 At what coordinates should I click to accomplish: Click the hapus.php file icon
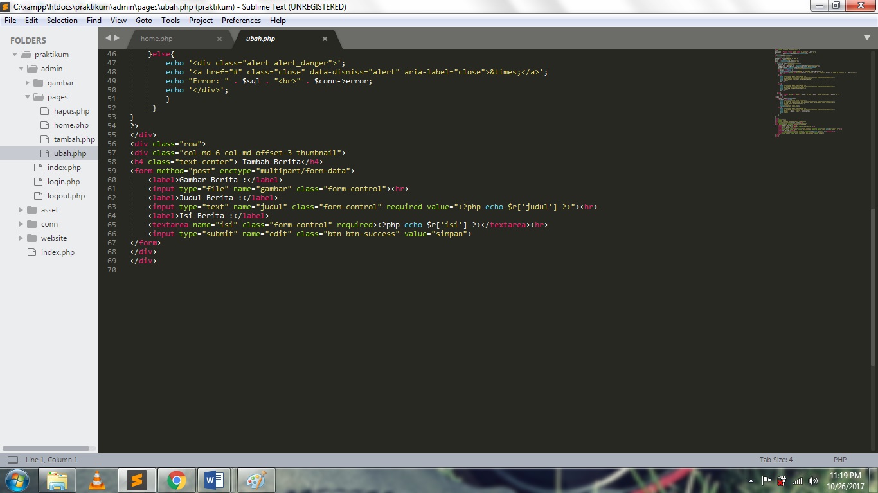coord(44,111)
